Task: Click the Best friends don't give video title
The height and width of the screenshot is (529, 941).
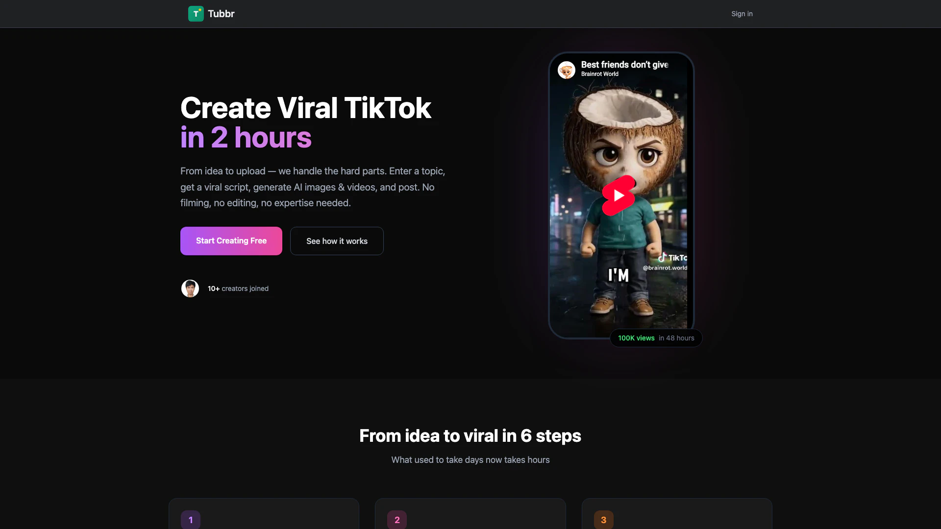Action: coord(624,65)
